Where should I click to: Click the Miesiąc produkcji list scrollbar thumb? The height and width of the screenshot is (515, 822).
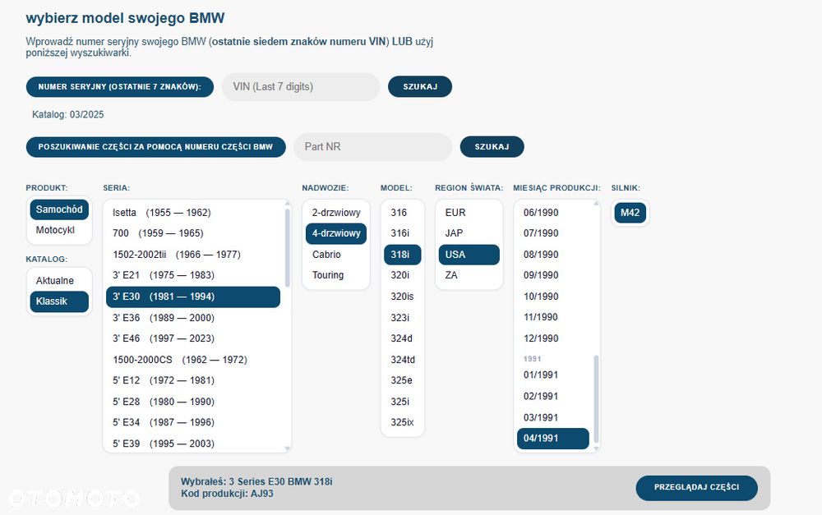click(596, 400)
